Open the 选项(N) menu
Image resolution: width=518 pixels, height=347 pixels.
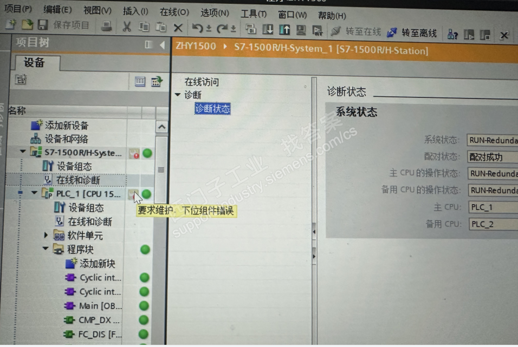click(215, 13)
